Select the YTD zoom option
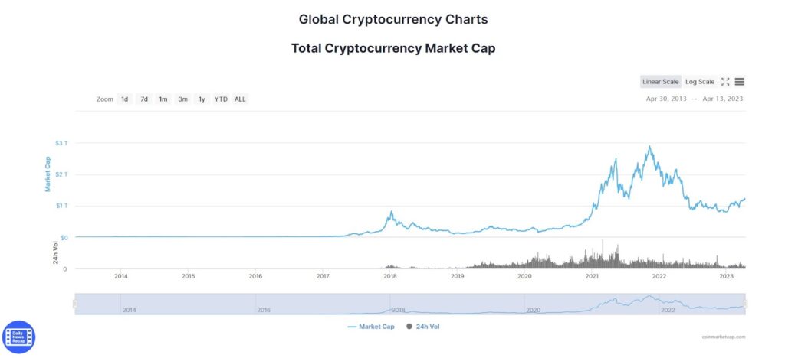The height and width of the screenshot is (358, 785). (221, 99)
